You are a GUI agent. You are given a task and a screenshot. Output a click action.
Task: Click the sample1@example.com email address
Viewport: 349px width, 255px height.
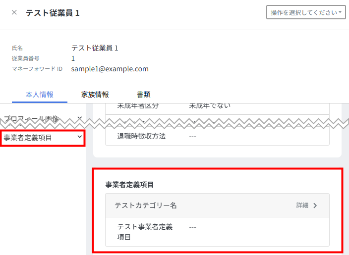[x=110, y=69]
